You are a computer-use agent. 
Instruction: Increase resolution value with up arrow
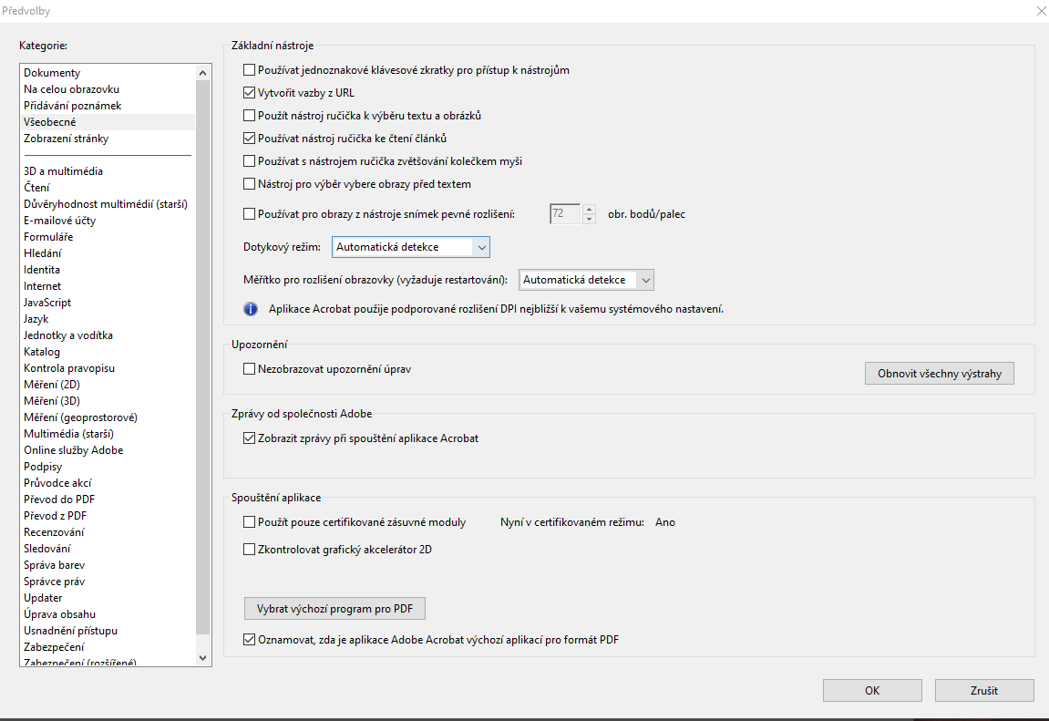tap(589, 209)
